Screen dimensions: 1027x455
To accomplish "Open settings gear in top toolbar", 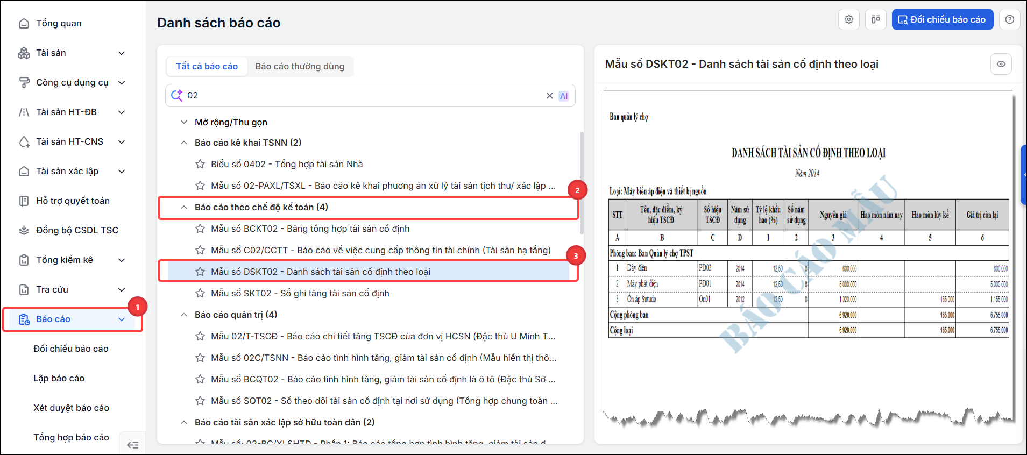I will pyautogui.click(x=848, y=19).
